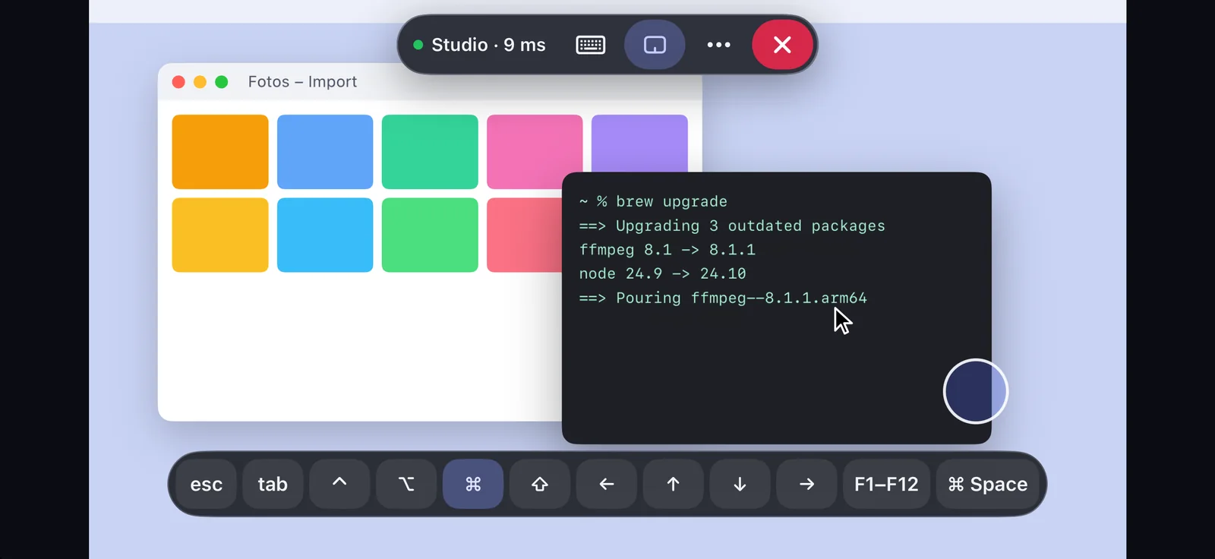Tap the right arrow key
Viewport: 1215px width, 559px height.
(x=806, y=484)
